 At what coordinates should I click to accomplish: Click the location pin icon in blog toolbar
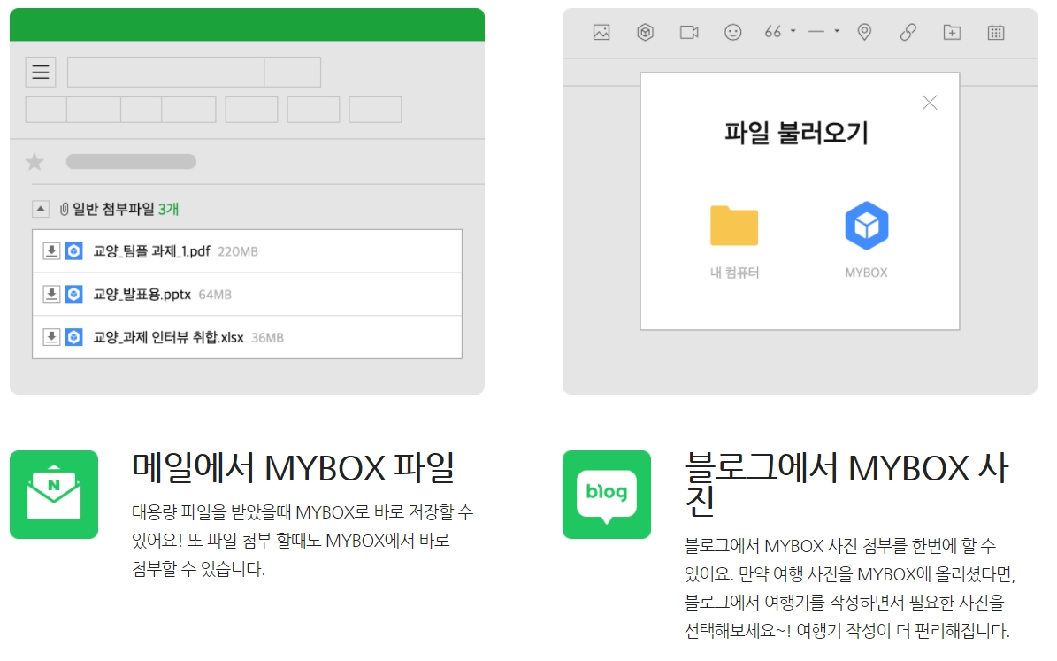coord(864,32)
